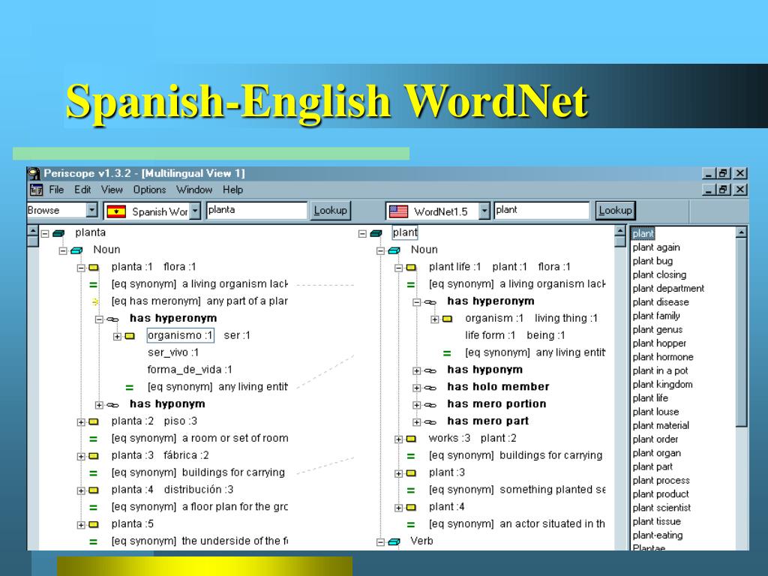Click the equals icon beside 'the underside of the f'
The height and width of the screenshot is (576, 768).
pos(93,542)
